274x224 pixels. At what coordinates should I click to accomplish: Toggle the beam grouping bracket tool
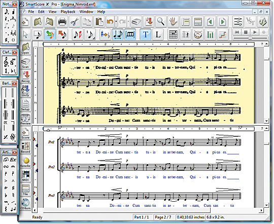[x=130, y=34]
